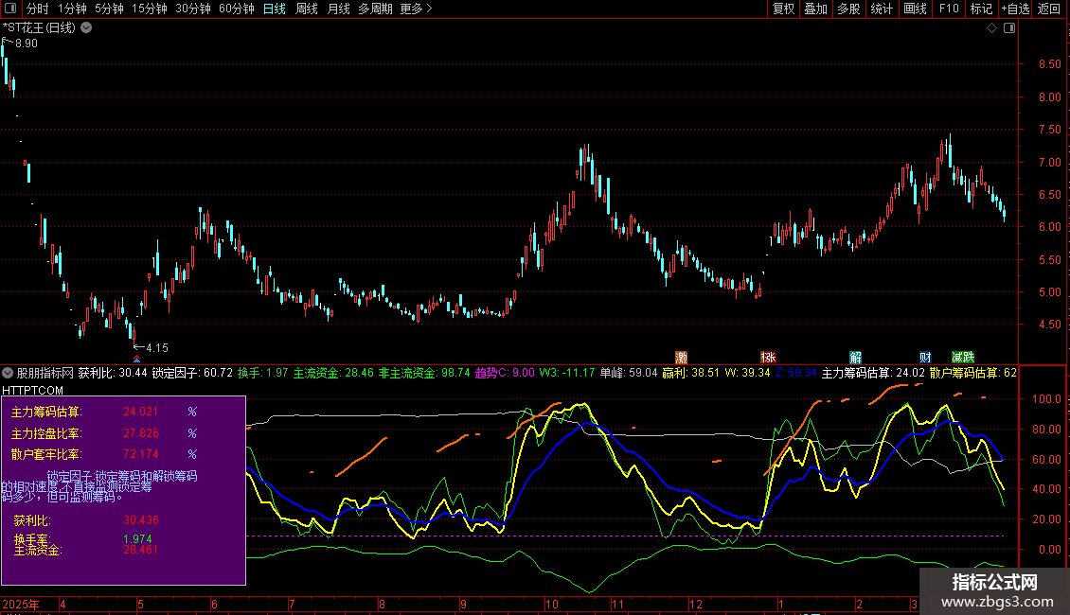Click the arrow marker under 4.15 low

pyautogui.click(x=136, y=359)
